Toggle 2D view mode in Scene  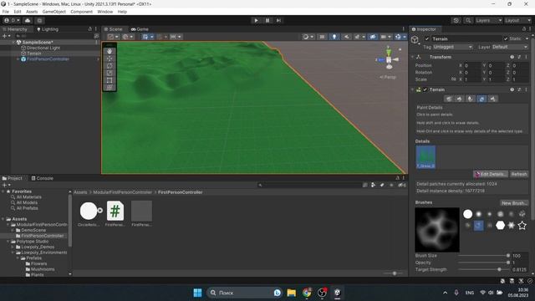click(x=322, y=37)
